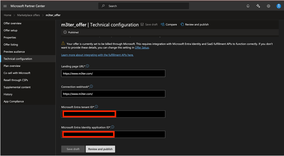Image resolution: width=284 pixels, height=156 pixels.
Task: Go to Marketplace offers breadcrumb
Action: point(28,15)
